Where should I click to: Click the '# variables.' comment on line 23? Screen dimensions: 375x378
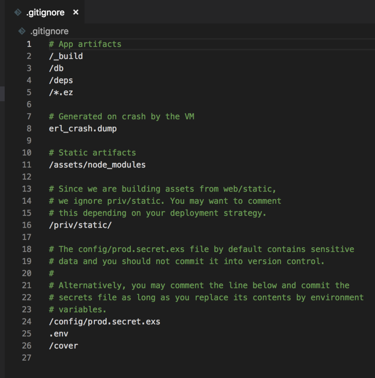click(x=78, y=310)
